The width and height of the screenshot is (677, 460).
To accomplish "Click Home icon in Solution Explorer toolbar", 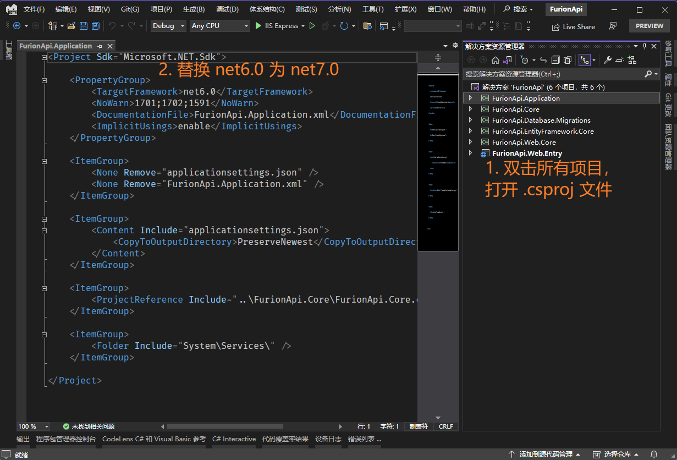I will point(496,60).
